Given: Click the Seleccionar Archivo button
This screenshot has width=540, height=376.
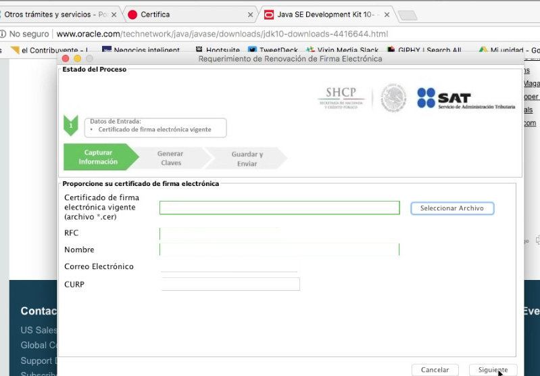Looking at the screenshot, I should (x=451, y=208).
